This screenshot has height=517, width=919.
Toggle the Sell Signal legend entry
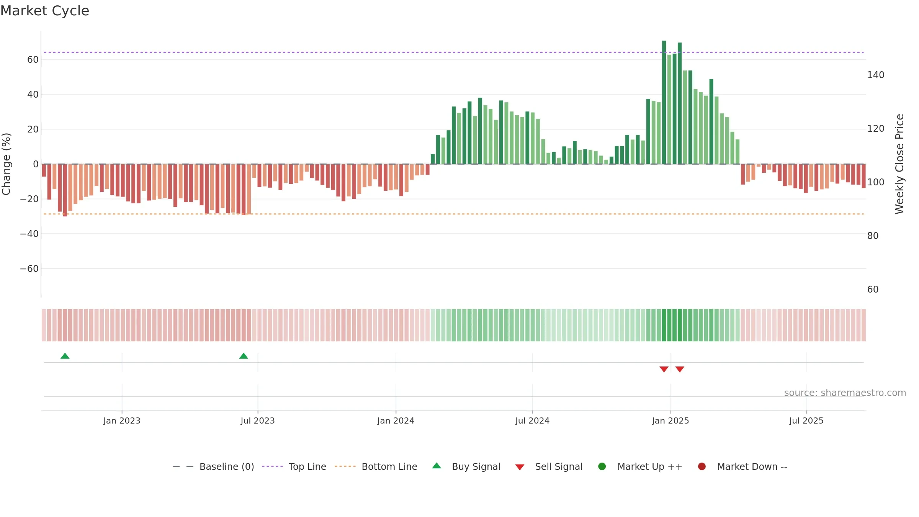pos(549,466)
